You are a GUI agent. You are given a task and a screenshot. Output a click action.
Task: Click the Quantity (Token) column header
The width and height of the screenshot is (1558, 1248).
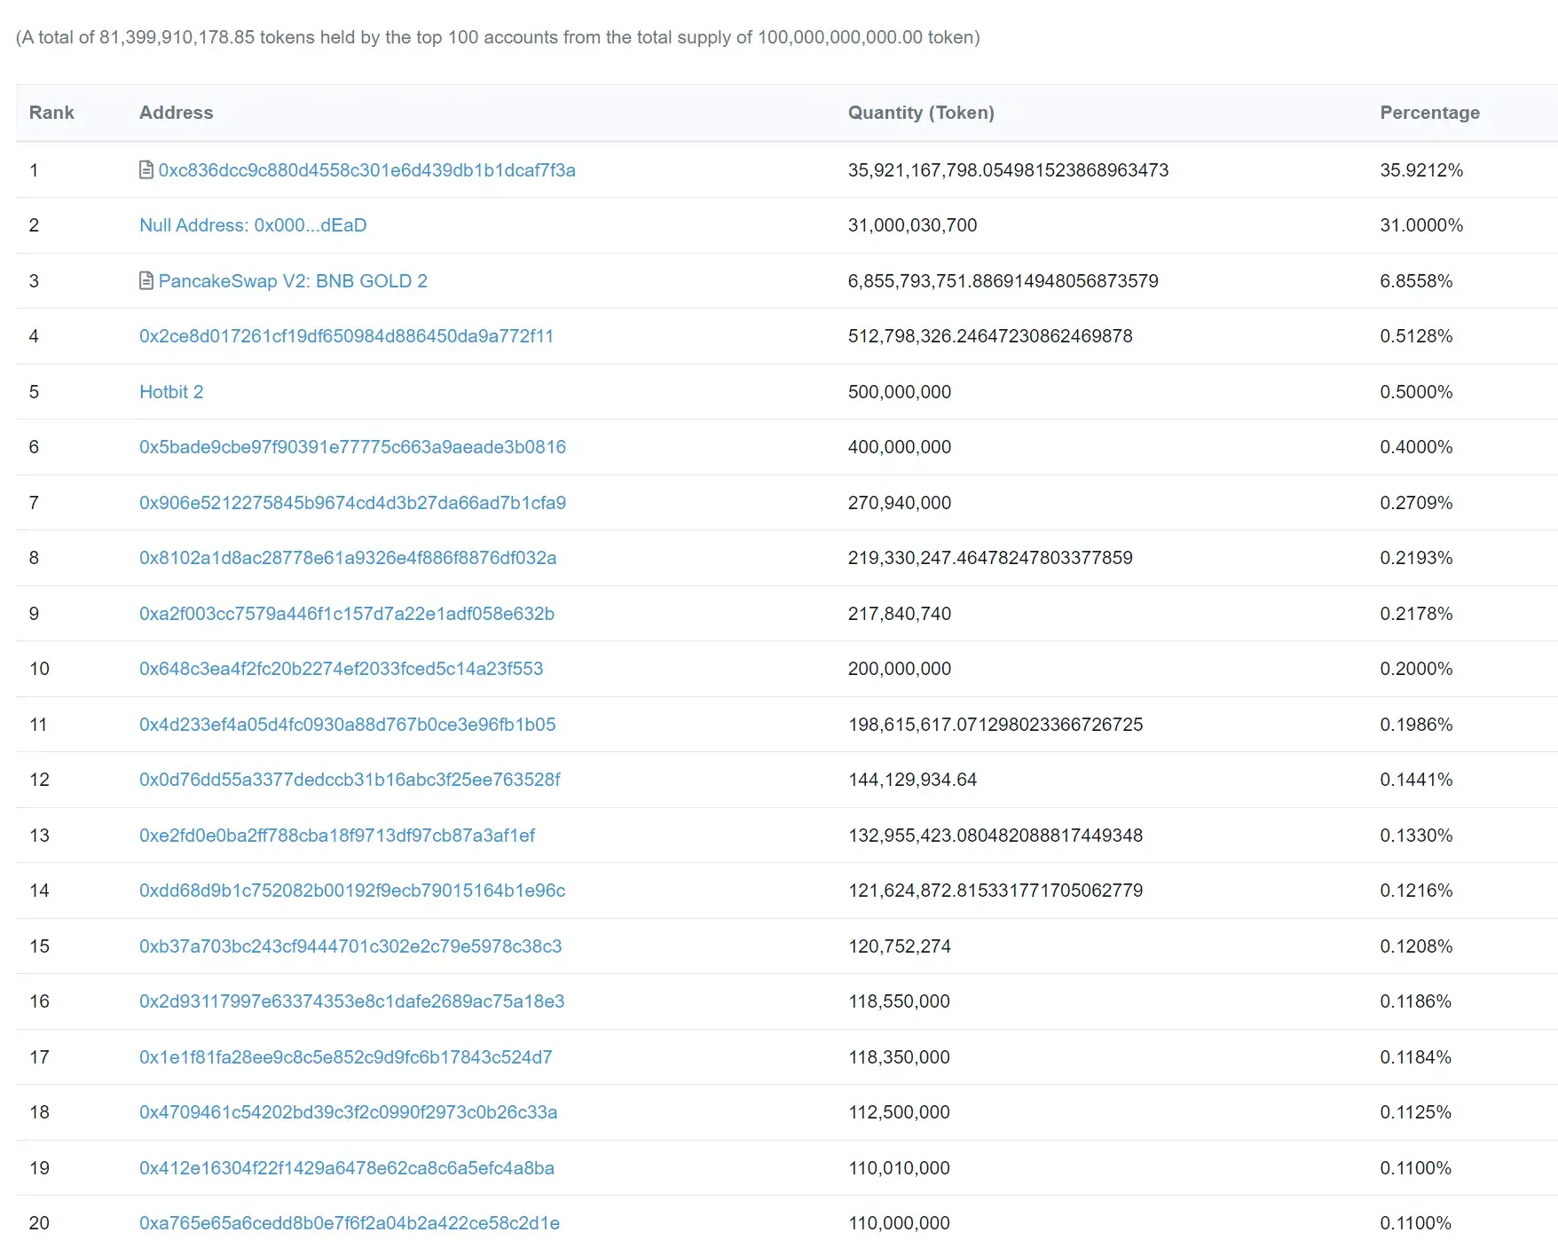coord(921,113)
